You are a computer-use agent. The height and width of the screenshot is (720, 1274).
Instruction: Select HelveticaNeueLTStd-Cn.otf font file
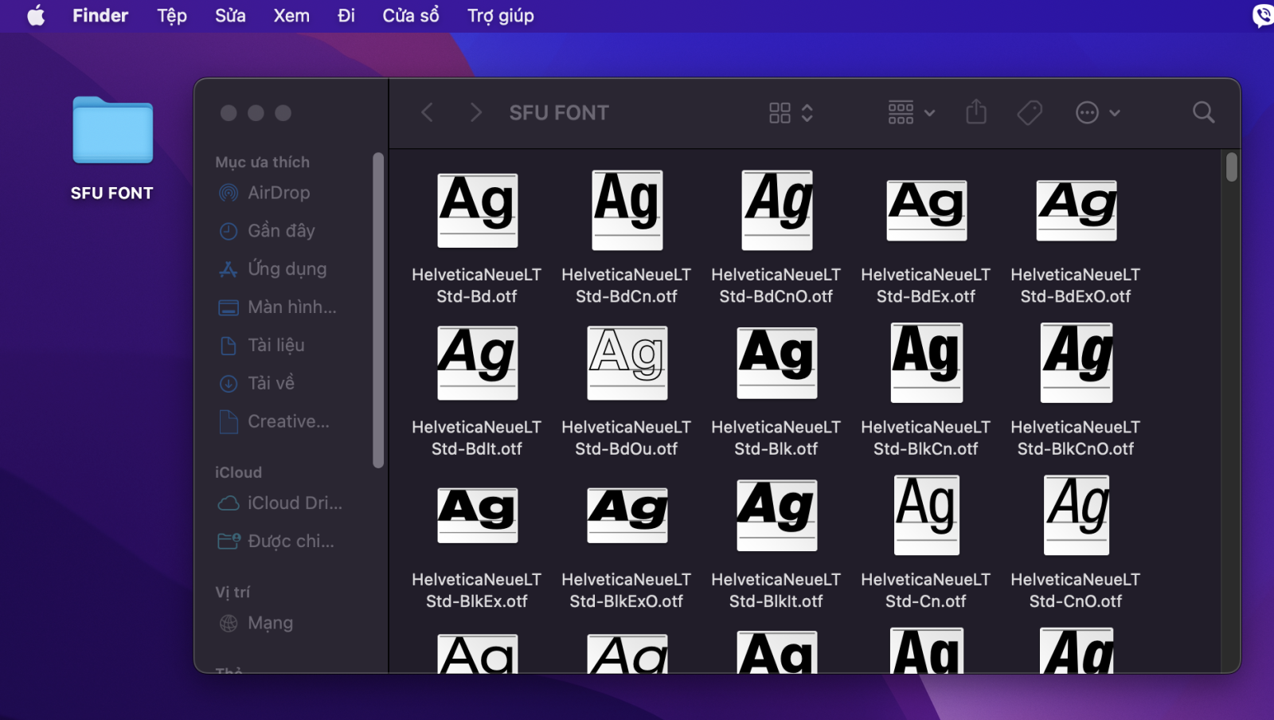926,543
